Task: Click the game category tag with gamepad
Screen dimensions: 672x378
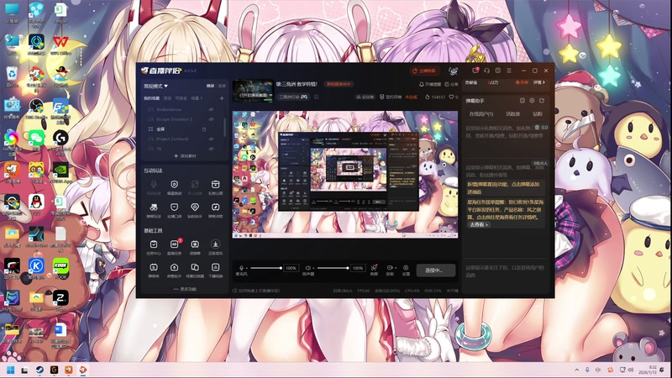Action: [293, 97]
